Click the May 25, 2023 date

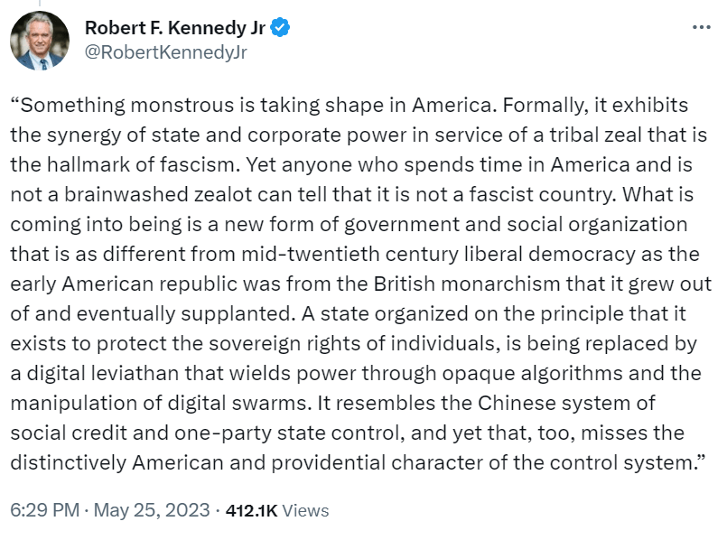click(x=152, y=510)
